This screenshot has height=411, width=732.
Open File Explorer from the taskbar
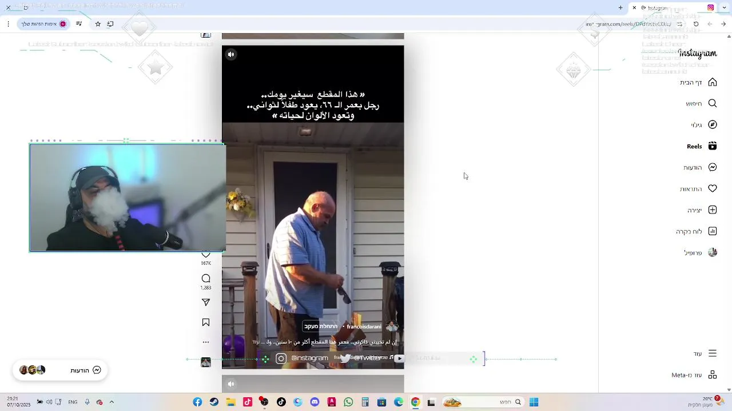click(x=230, y=402)
